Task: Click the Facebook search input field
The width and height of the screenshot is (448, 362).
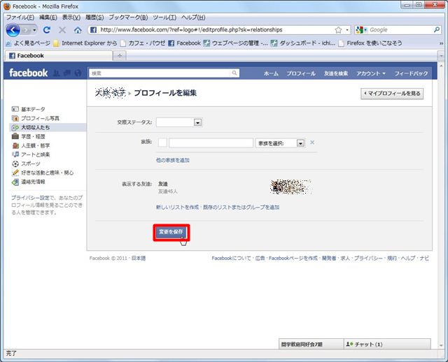Action: pyautogui.click(x=160, y=73)
